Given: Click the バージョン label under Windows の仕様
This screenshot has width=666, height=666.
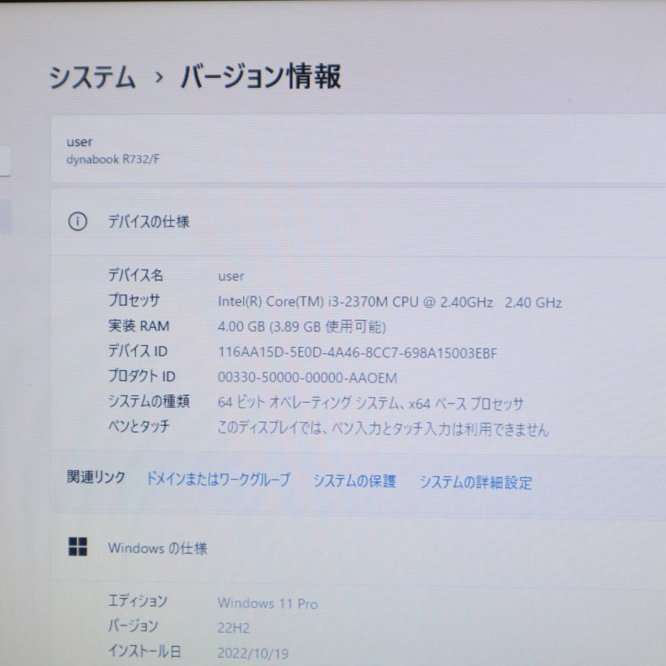Looking at the screenshot, I should pos(133,626).
